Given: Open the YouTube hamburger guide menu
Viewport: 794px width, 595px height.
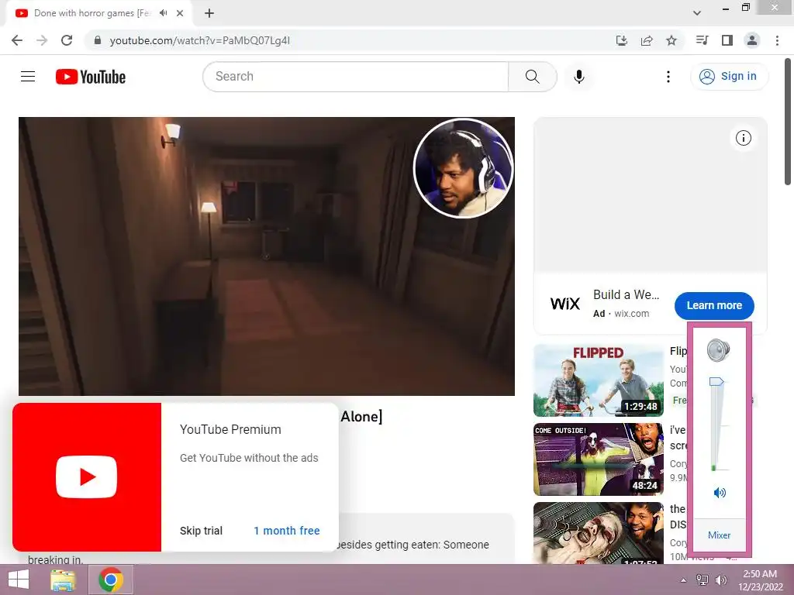Looking at the screenshot, I should [x=28, y=77].
